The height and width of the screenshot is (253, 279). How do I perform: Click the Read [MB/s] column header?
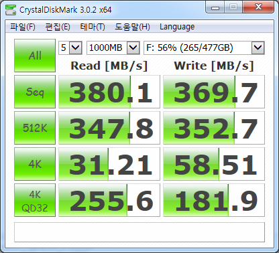[109, 66]
